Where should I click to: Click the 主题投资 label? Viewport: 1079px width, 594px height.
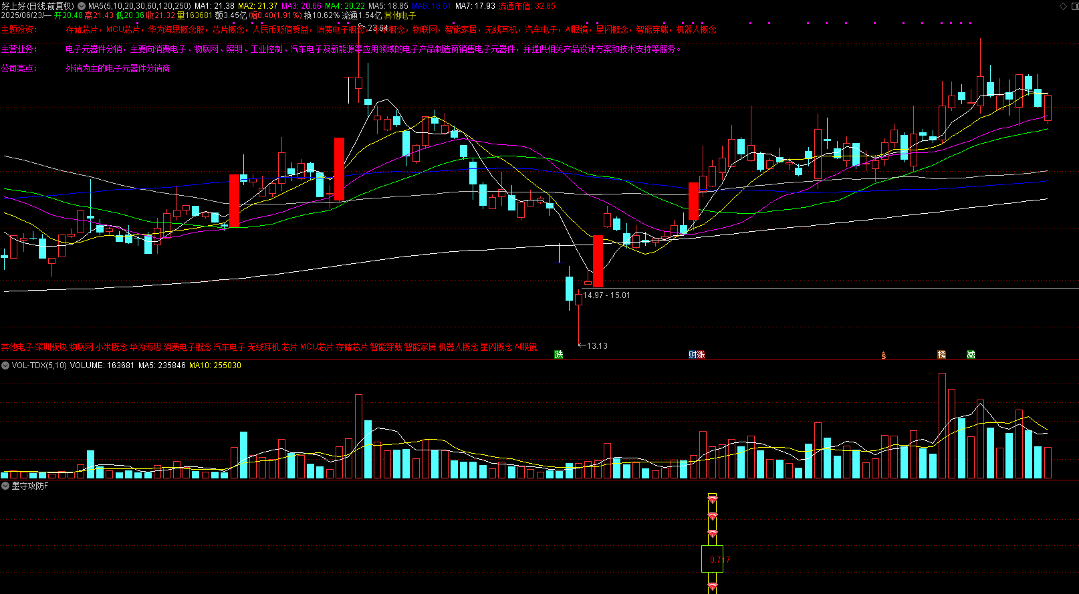pos(18,29)
